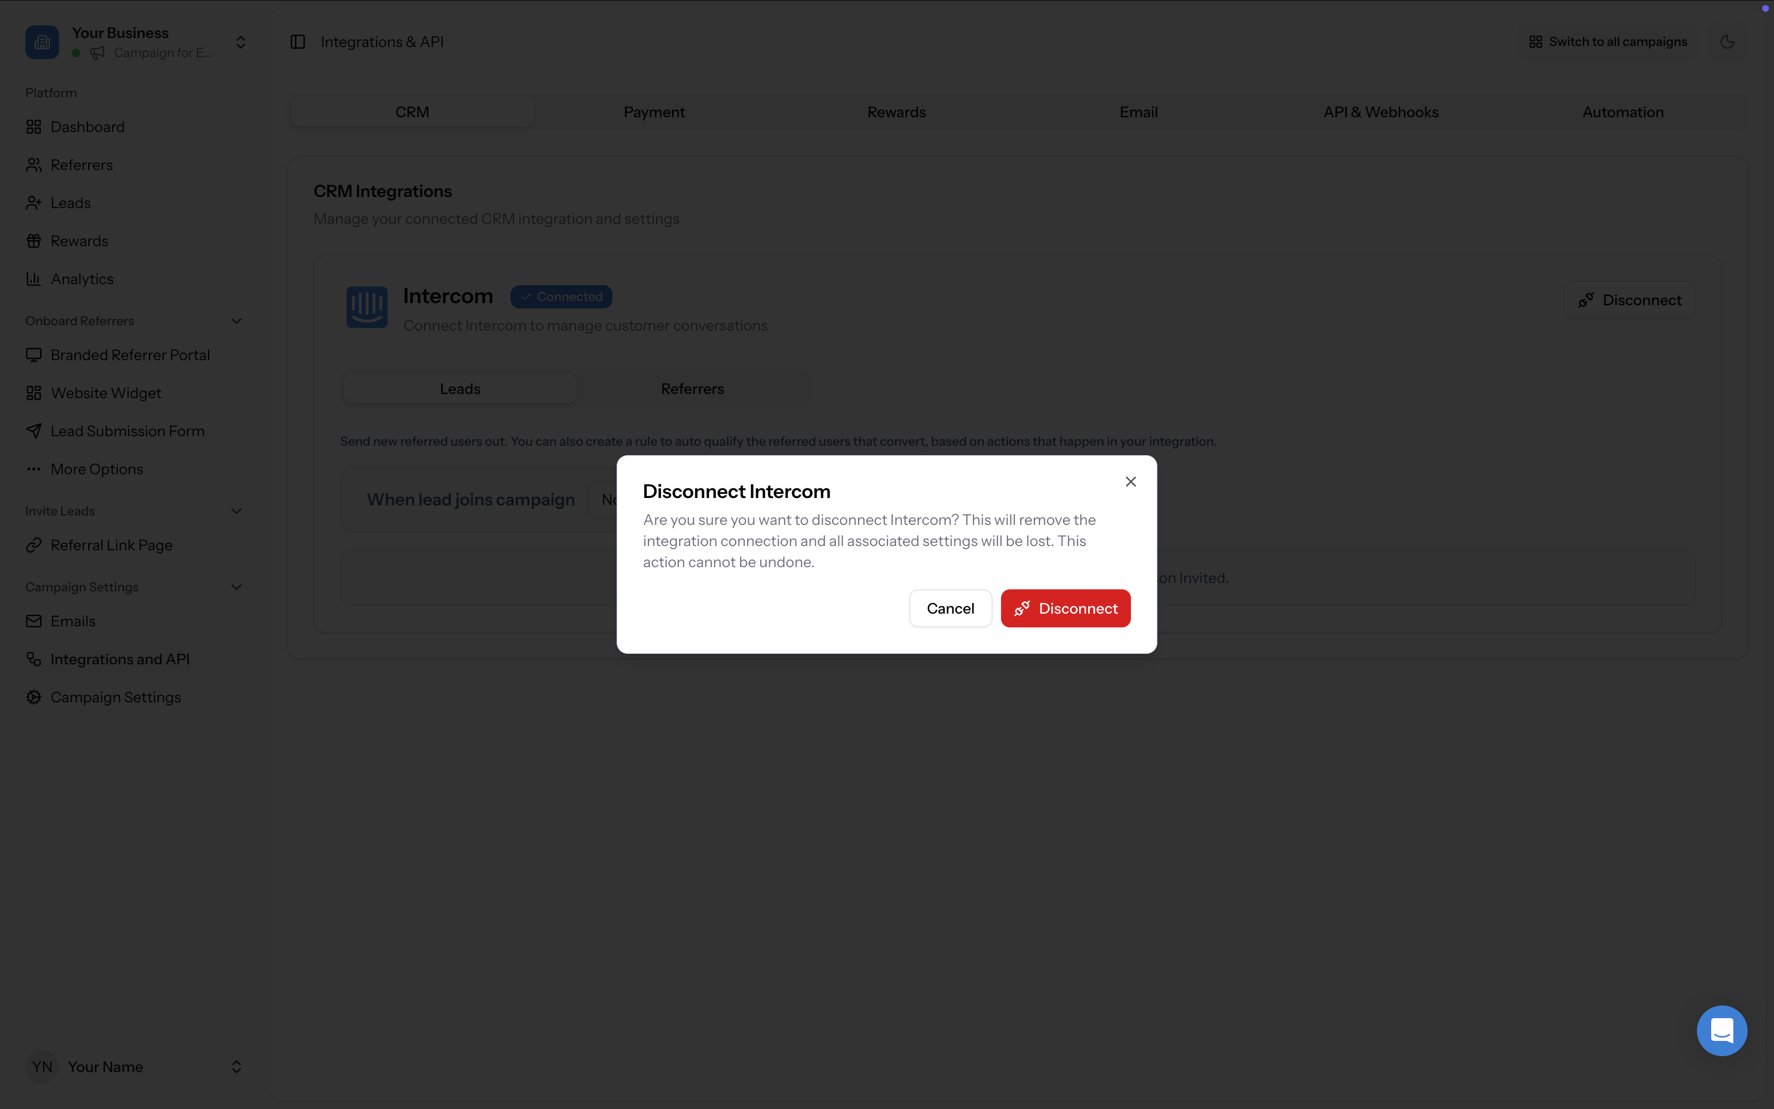Click the Rewards gift icon in sidebar
1774x1109 pixels.
click(x=34, y=241)
